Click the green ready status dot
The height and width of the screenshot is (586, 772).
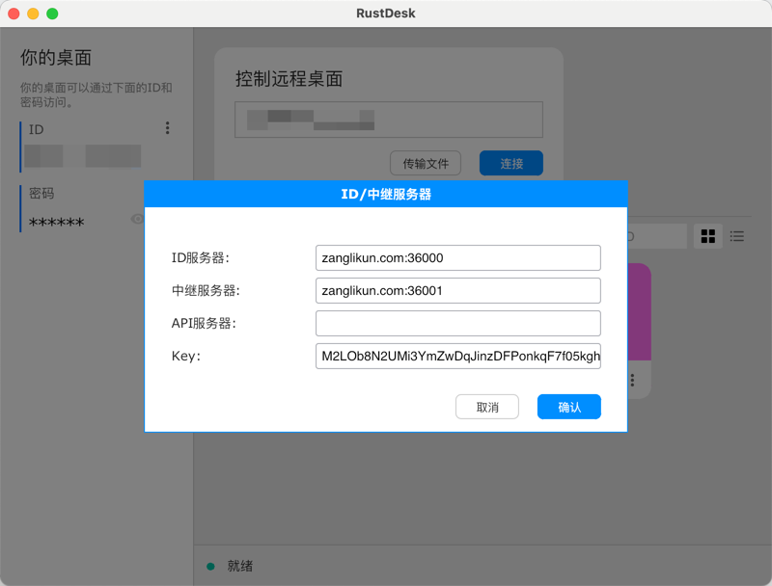[x=210, y=567]
